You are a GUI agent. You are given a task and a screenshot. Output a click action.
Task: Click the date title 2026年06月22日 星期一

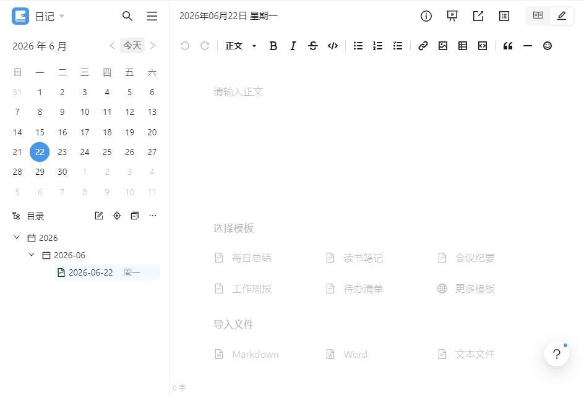point(228,16)
